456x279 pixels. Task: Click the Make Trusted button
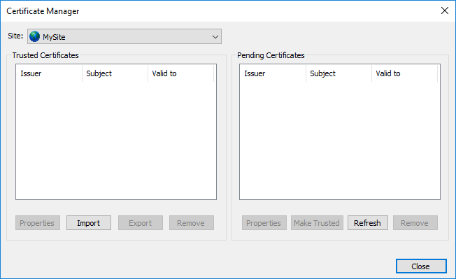317,223
